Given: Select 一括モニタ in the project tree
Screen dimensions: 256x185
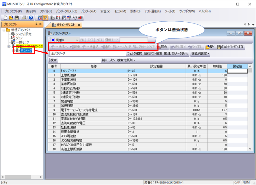Looking at the screenshot, I should (x=23, y=42).
